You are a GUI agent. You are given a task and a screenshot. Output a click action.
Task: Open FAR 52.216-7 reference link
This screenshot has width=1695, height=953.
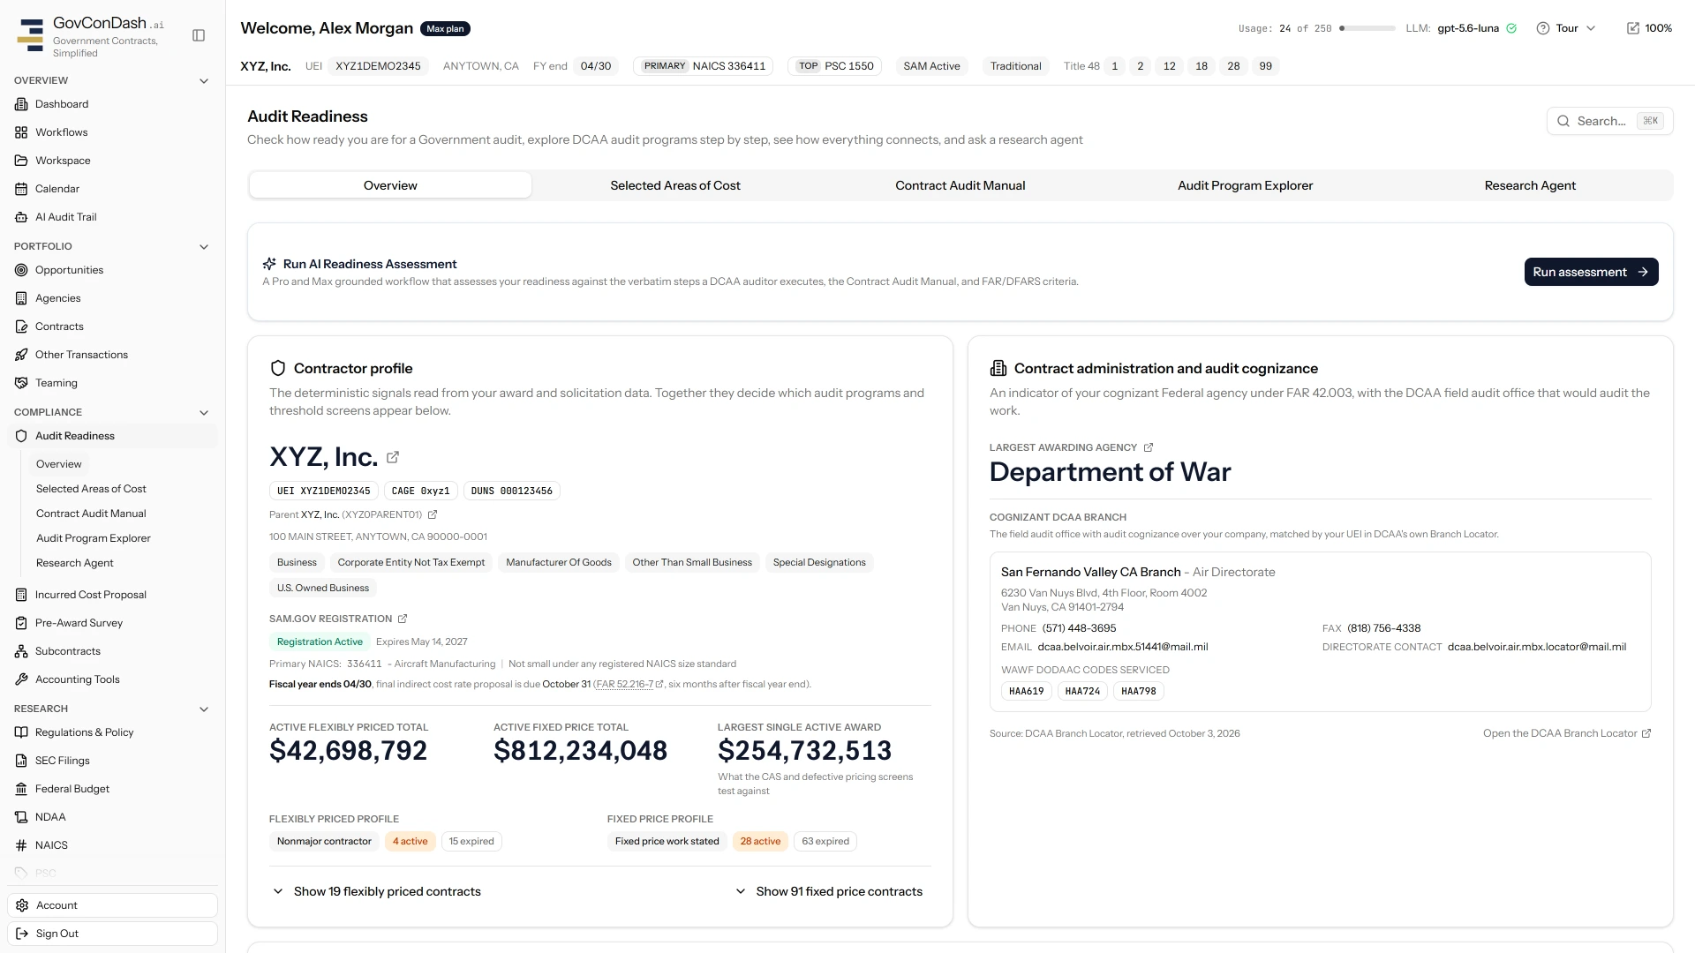pos(629,684)
